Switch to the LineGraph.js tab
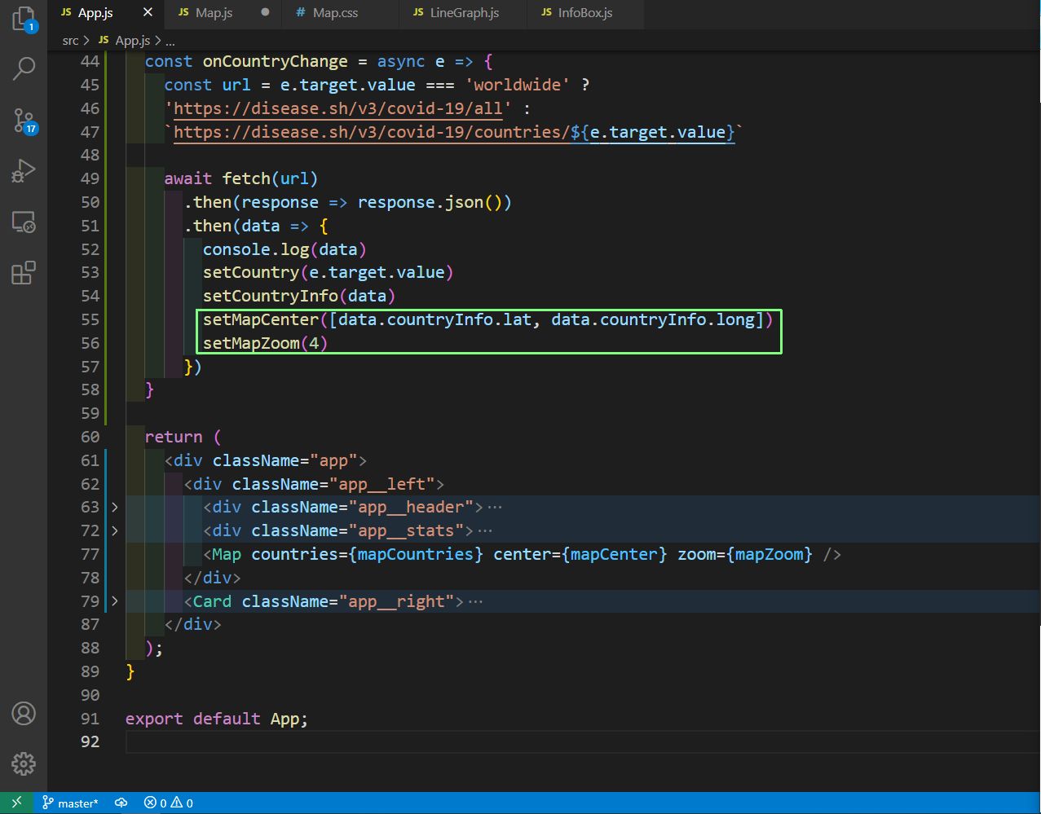Screen dimensions: 1041x814 click(x=457, y=13)
